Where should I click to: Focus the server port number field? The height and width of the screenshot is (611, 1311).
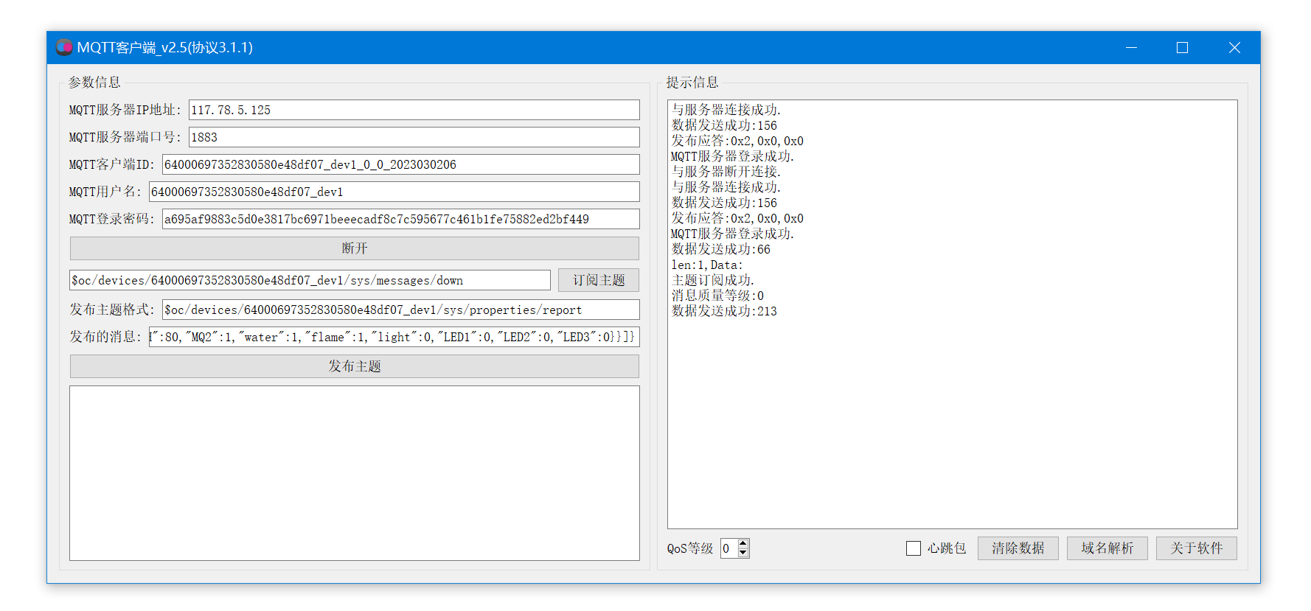pos(414,137)
